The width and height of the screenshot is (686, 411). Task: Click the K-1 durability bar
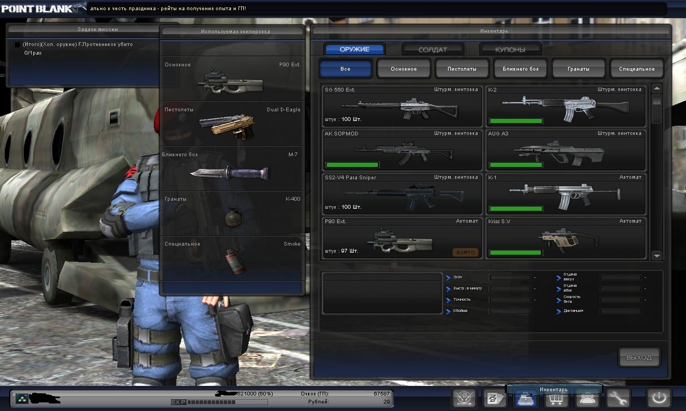[x=516, y=209]
